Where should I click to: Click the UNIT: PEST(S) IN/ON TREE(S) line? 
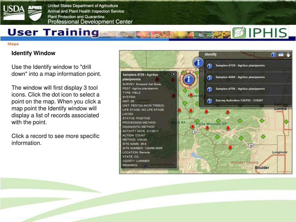[143, 106]
